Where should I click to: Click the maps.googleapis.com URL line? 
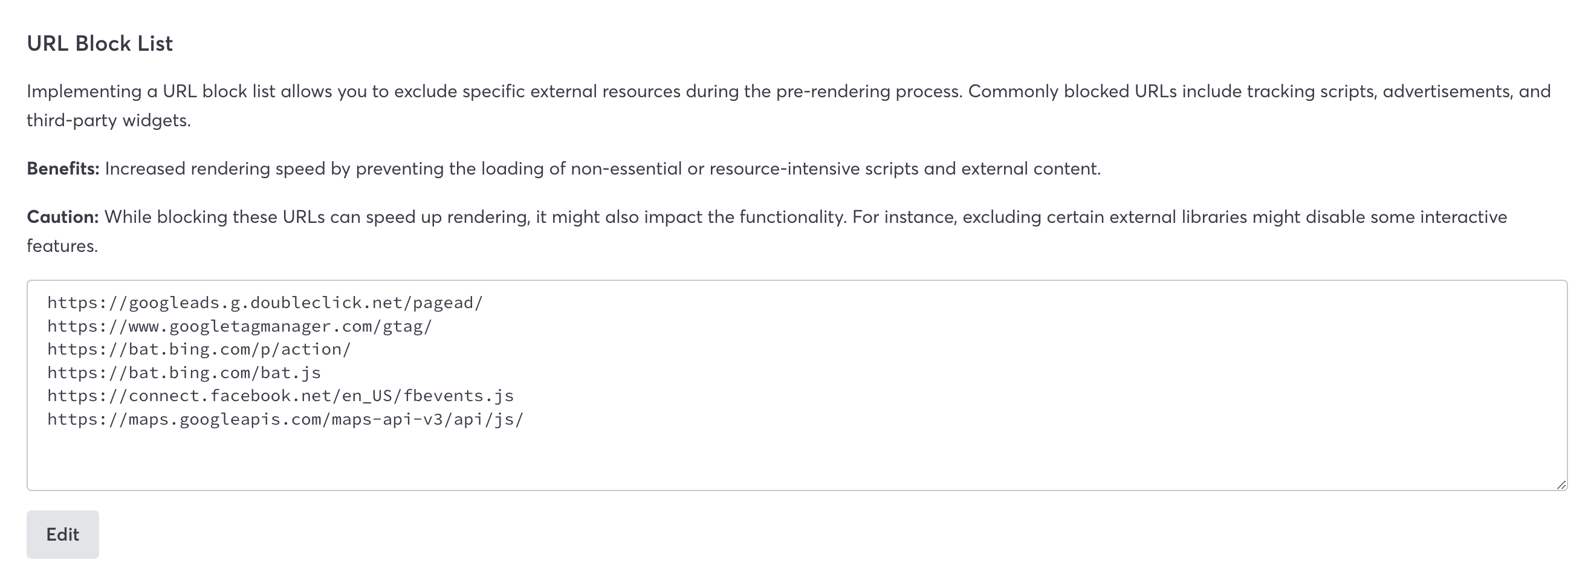click(x=285, y=419)
